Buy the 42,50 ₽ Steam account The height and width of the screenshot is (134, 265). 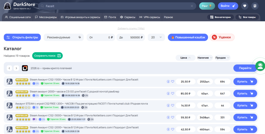(245, 129)
